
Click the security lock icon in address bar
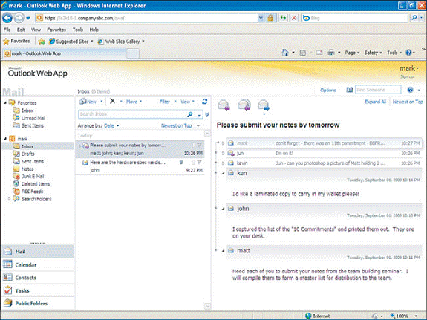click(x=270, y=18)
